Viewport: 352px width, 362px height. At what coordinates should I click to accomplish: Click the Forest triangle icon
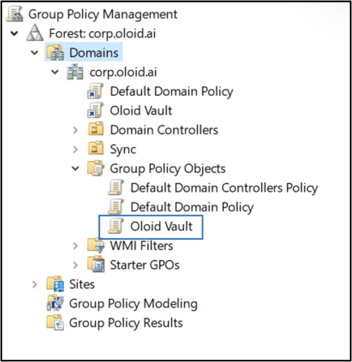pos(35,33)
